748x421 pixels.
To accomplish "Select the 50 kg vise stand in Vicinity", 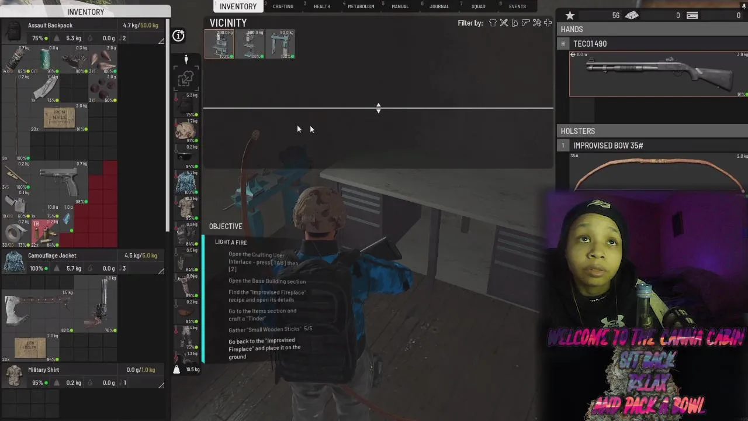I will (280, 44).
